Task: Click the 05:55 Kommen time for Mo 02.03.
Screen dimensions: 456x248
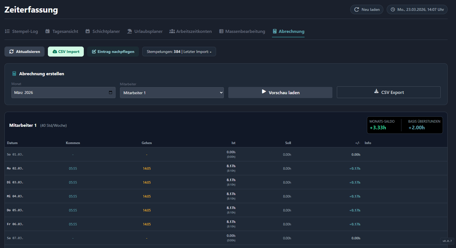Action: point(73,169)
